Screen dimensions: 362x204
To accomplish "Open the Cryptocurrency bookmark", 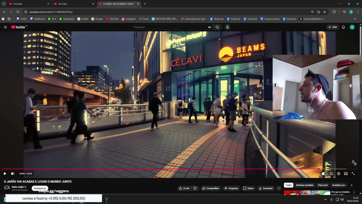I will click(270, 19).
